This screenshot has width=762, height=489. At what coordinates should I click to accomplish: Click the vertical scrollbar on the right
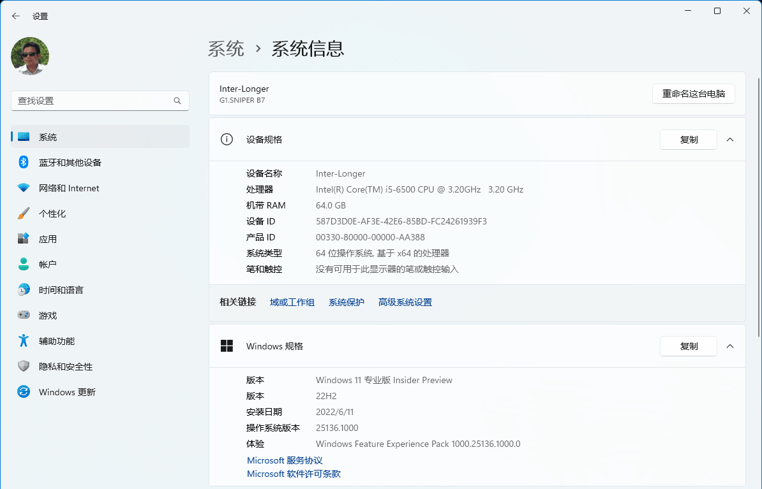point(759,207)
